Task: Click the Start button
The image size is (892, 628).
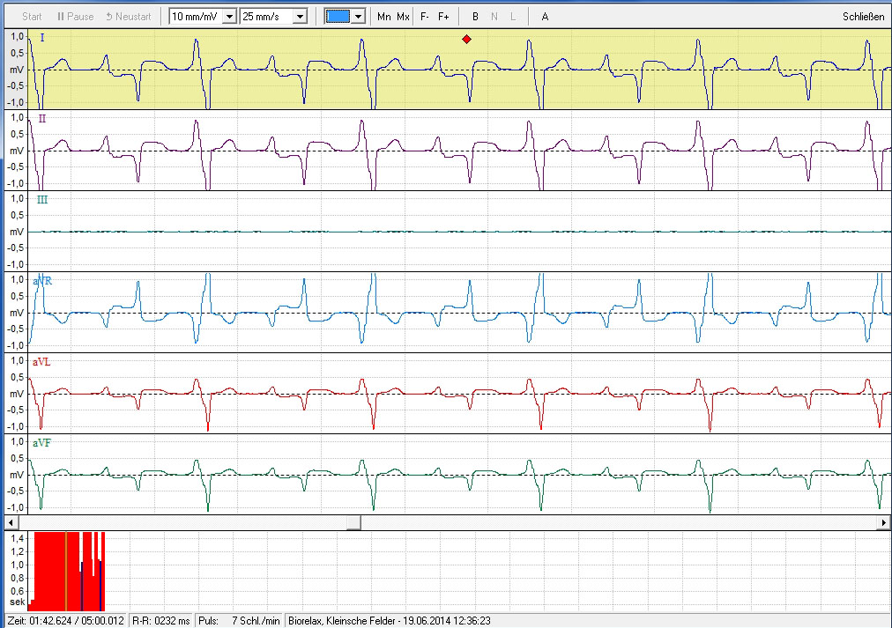Action: click(31, 17)
